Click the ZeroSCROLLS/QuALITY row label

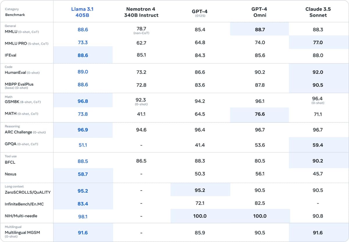28,192
